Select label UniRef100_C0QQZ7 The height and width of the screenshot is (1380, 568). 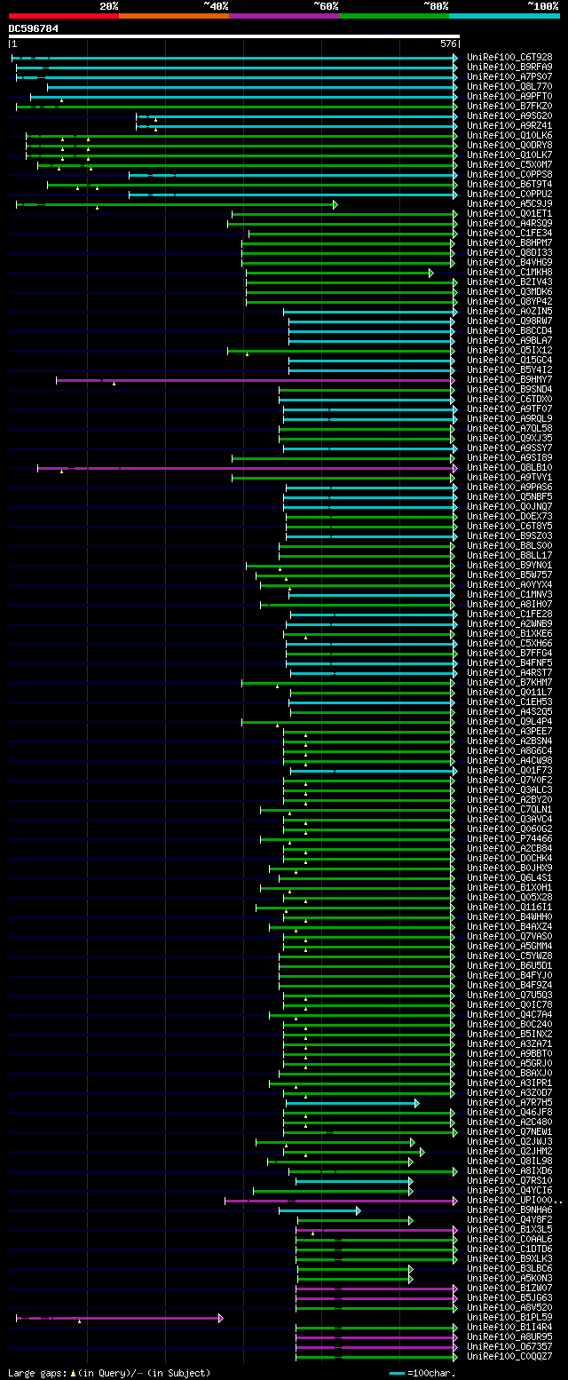point(509,1357)
